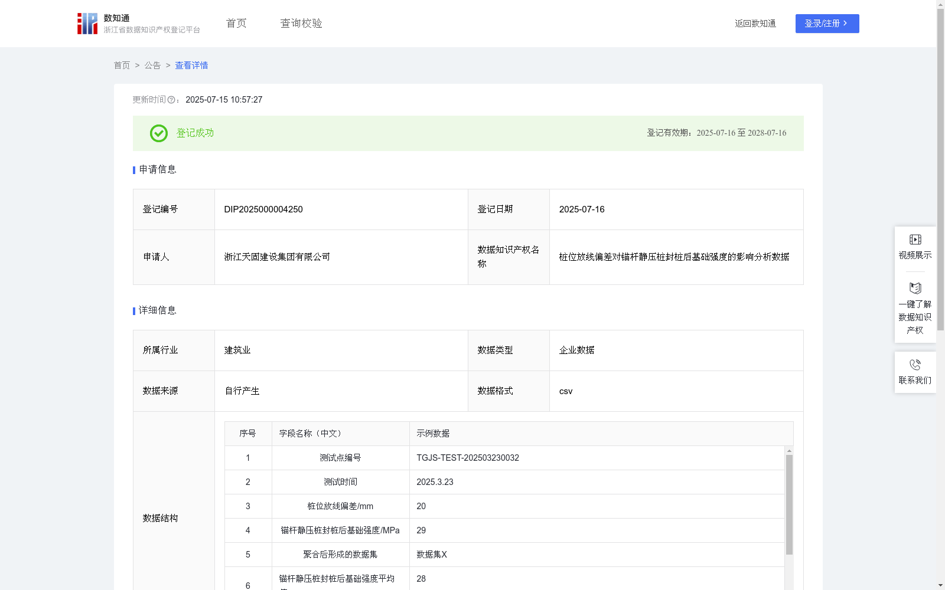Click the 登录/注册 button
The image size is (945, 590).
point(827,24)
